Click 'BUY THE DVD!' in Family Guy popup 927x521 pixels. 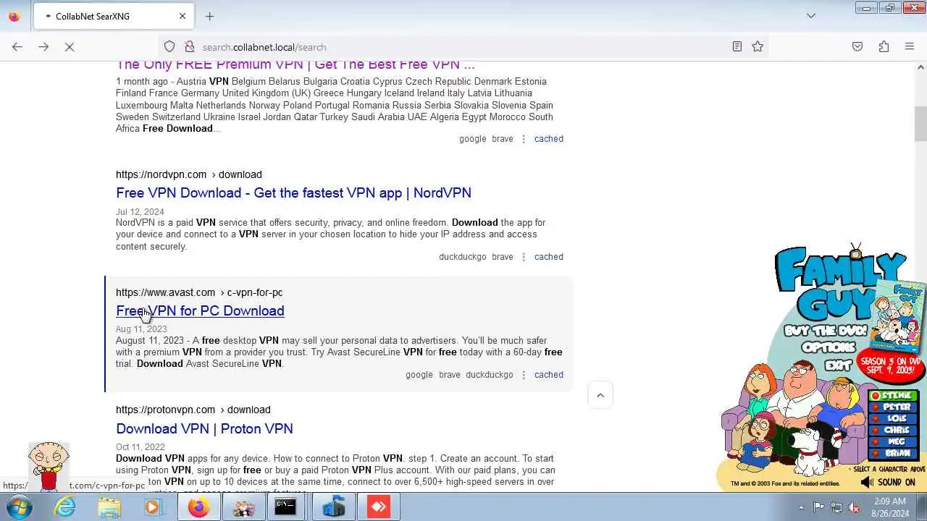[x=825, y=331]
